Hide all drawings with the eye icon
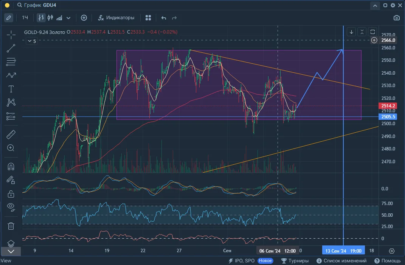 [x=11, y=207]
